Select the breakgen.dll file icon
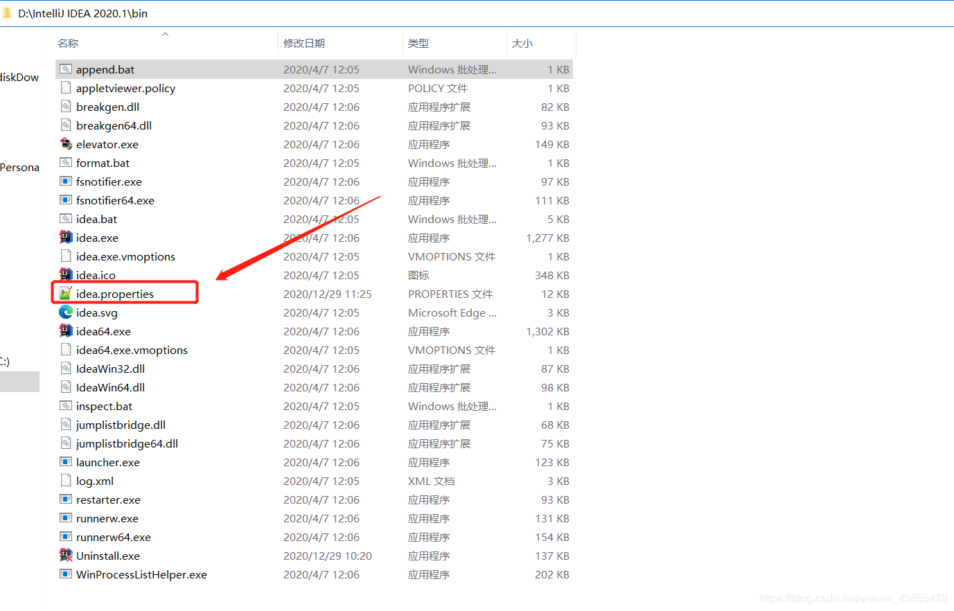The width and height of the screenshot is (954, 611). 66,107
